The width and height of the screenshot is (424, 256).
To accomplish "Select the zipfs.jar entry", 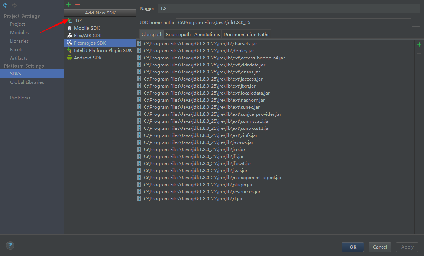I will tap(198, 135).
